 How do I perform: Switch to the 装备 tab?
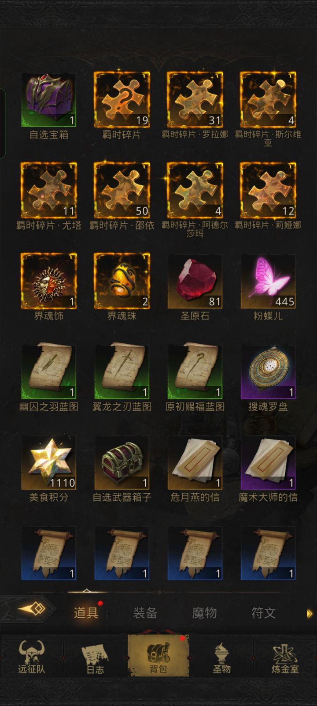pyautogui.click(x=145, y=613)
